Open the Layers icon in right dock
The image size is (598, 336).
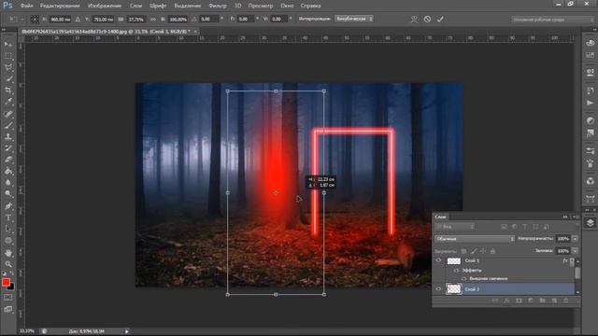coord(591,223)
